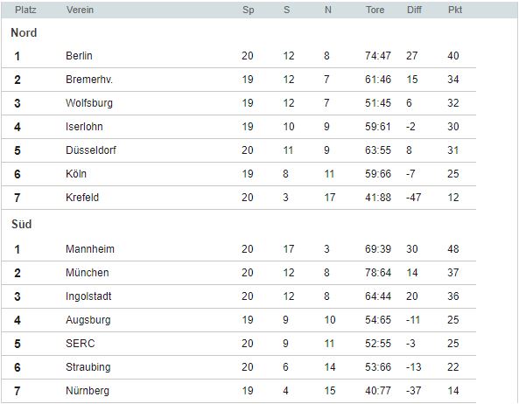Open the Bremerhv. team entry
This screenshot has height=404, width=519.
[89, 80]
